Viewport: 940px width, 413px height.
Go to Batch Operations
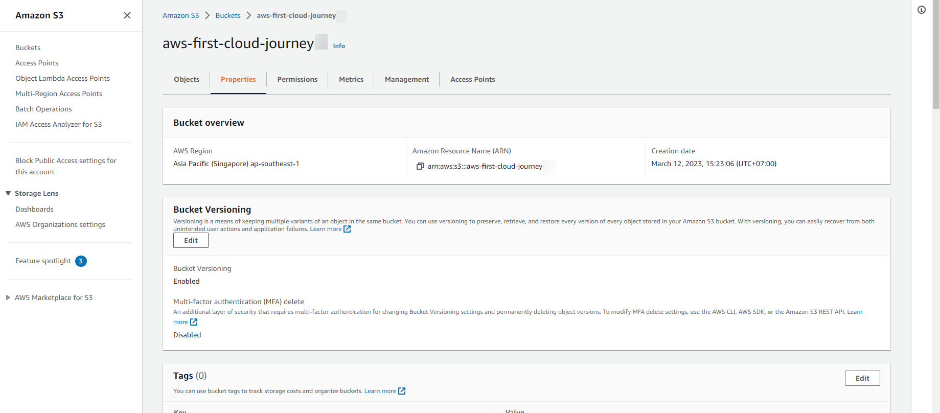(43, 109)
